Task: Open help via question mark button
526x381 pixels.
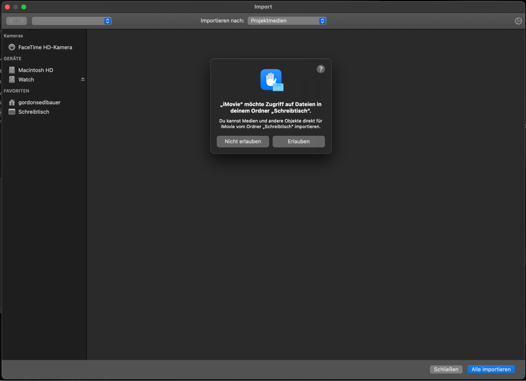Action: (x=321, y=69)
